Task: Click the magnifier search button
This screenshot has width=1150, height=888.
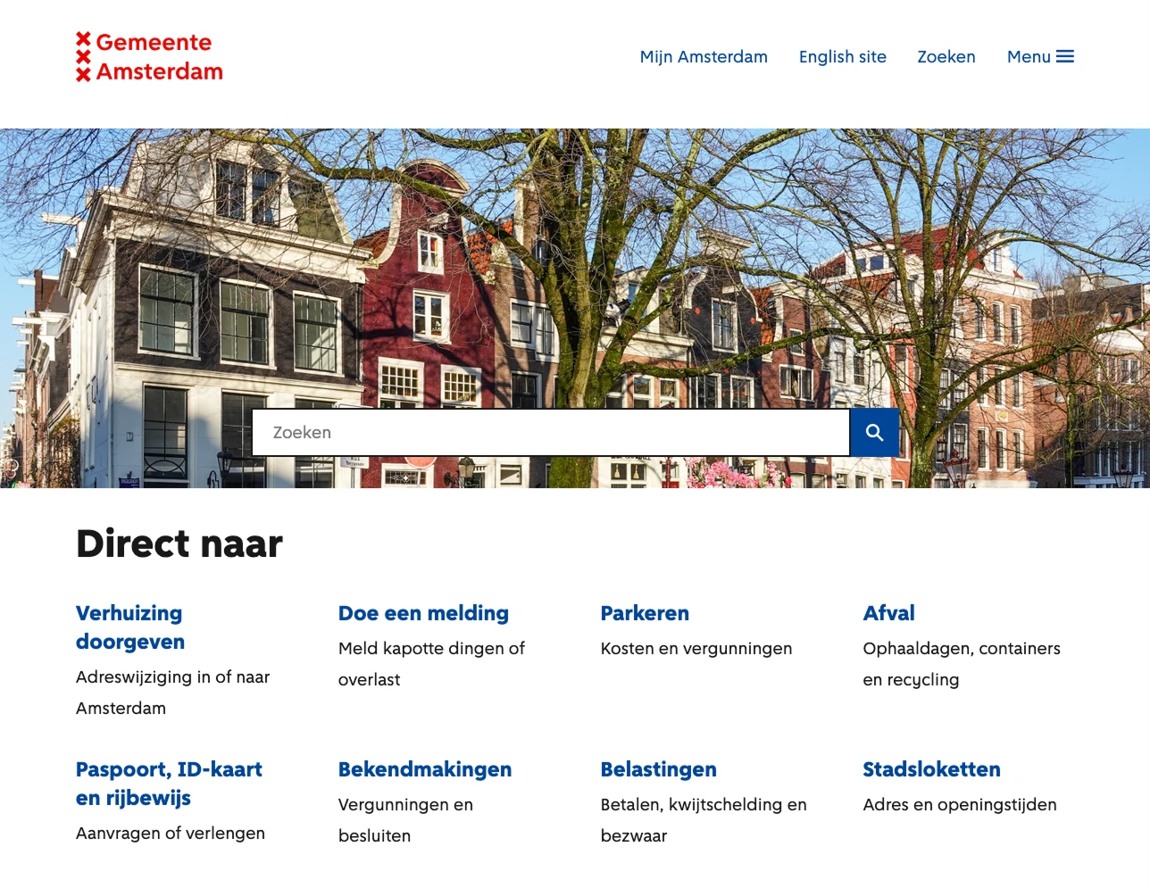Action: (874, 433)
